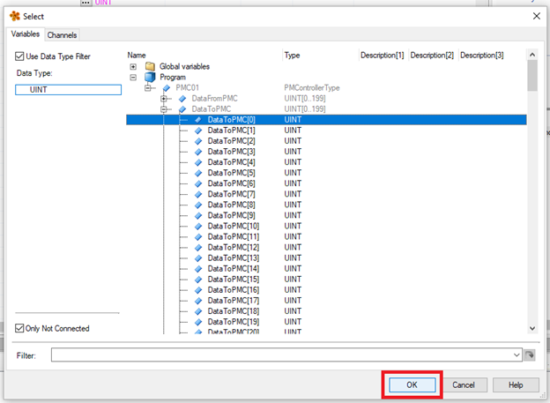
Task: Click the Cancel button
Action: 464,385
